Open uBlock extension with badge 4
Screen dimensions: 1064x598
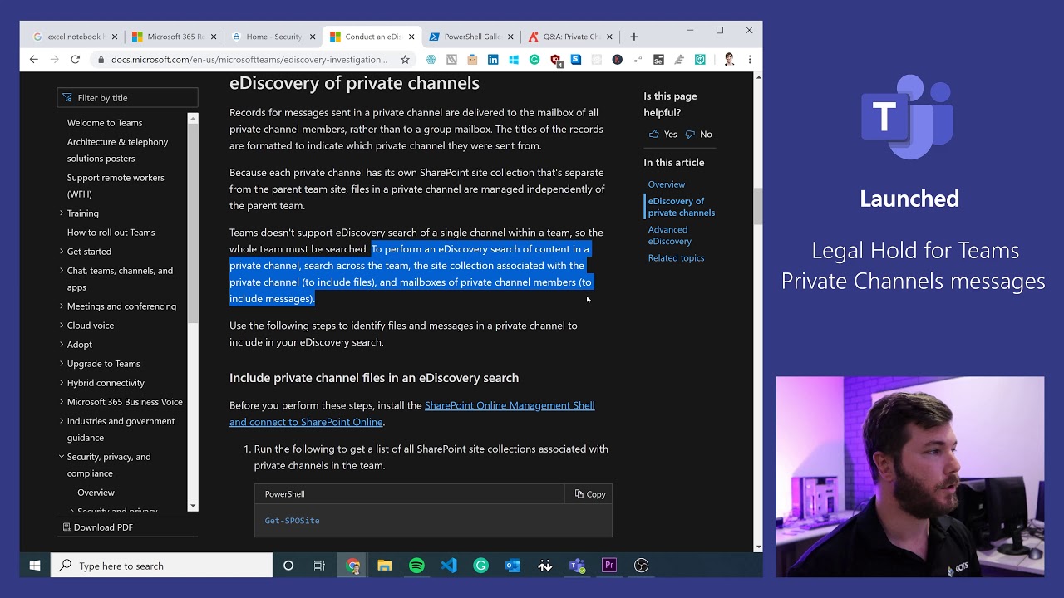[556, 60]
